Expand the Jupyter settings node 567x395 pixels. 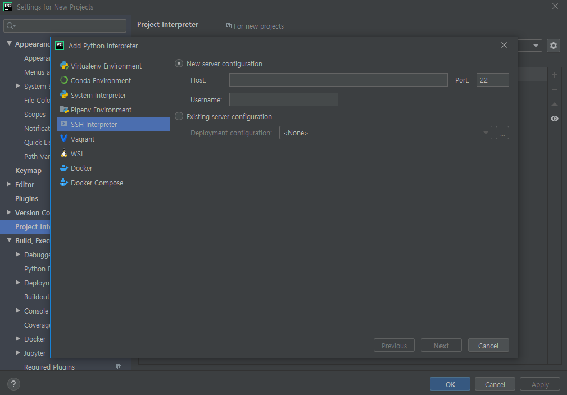pyautogui.click(x=18, y=353)
